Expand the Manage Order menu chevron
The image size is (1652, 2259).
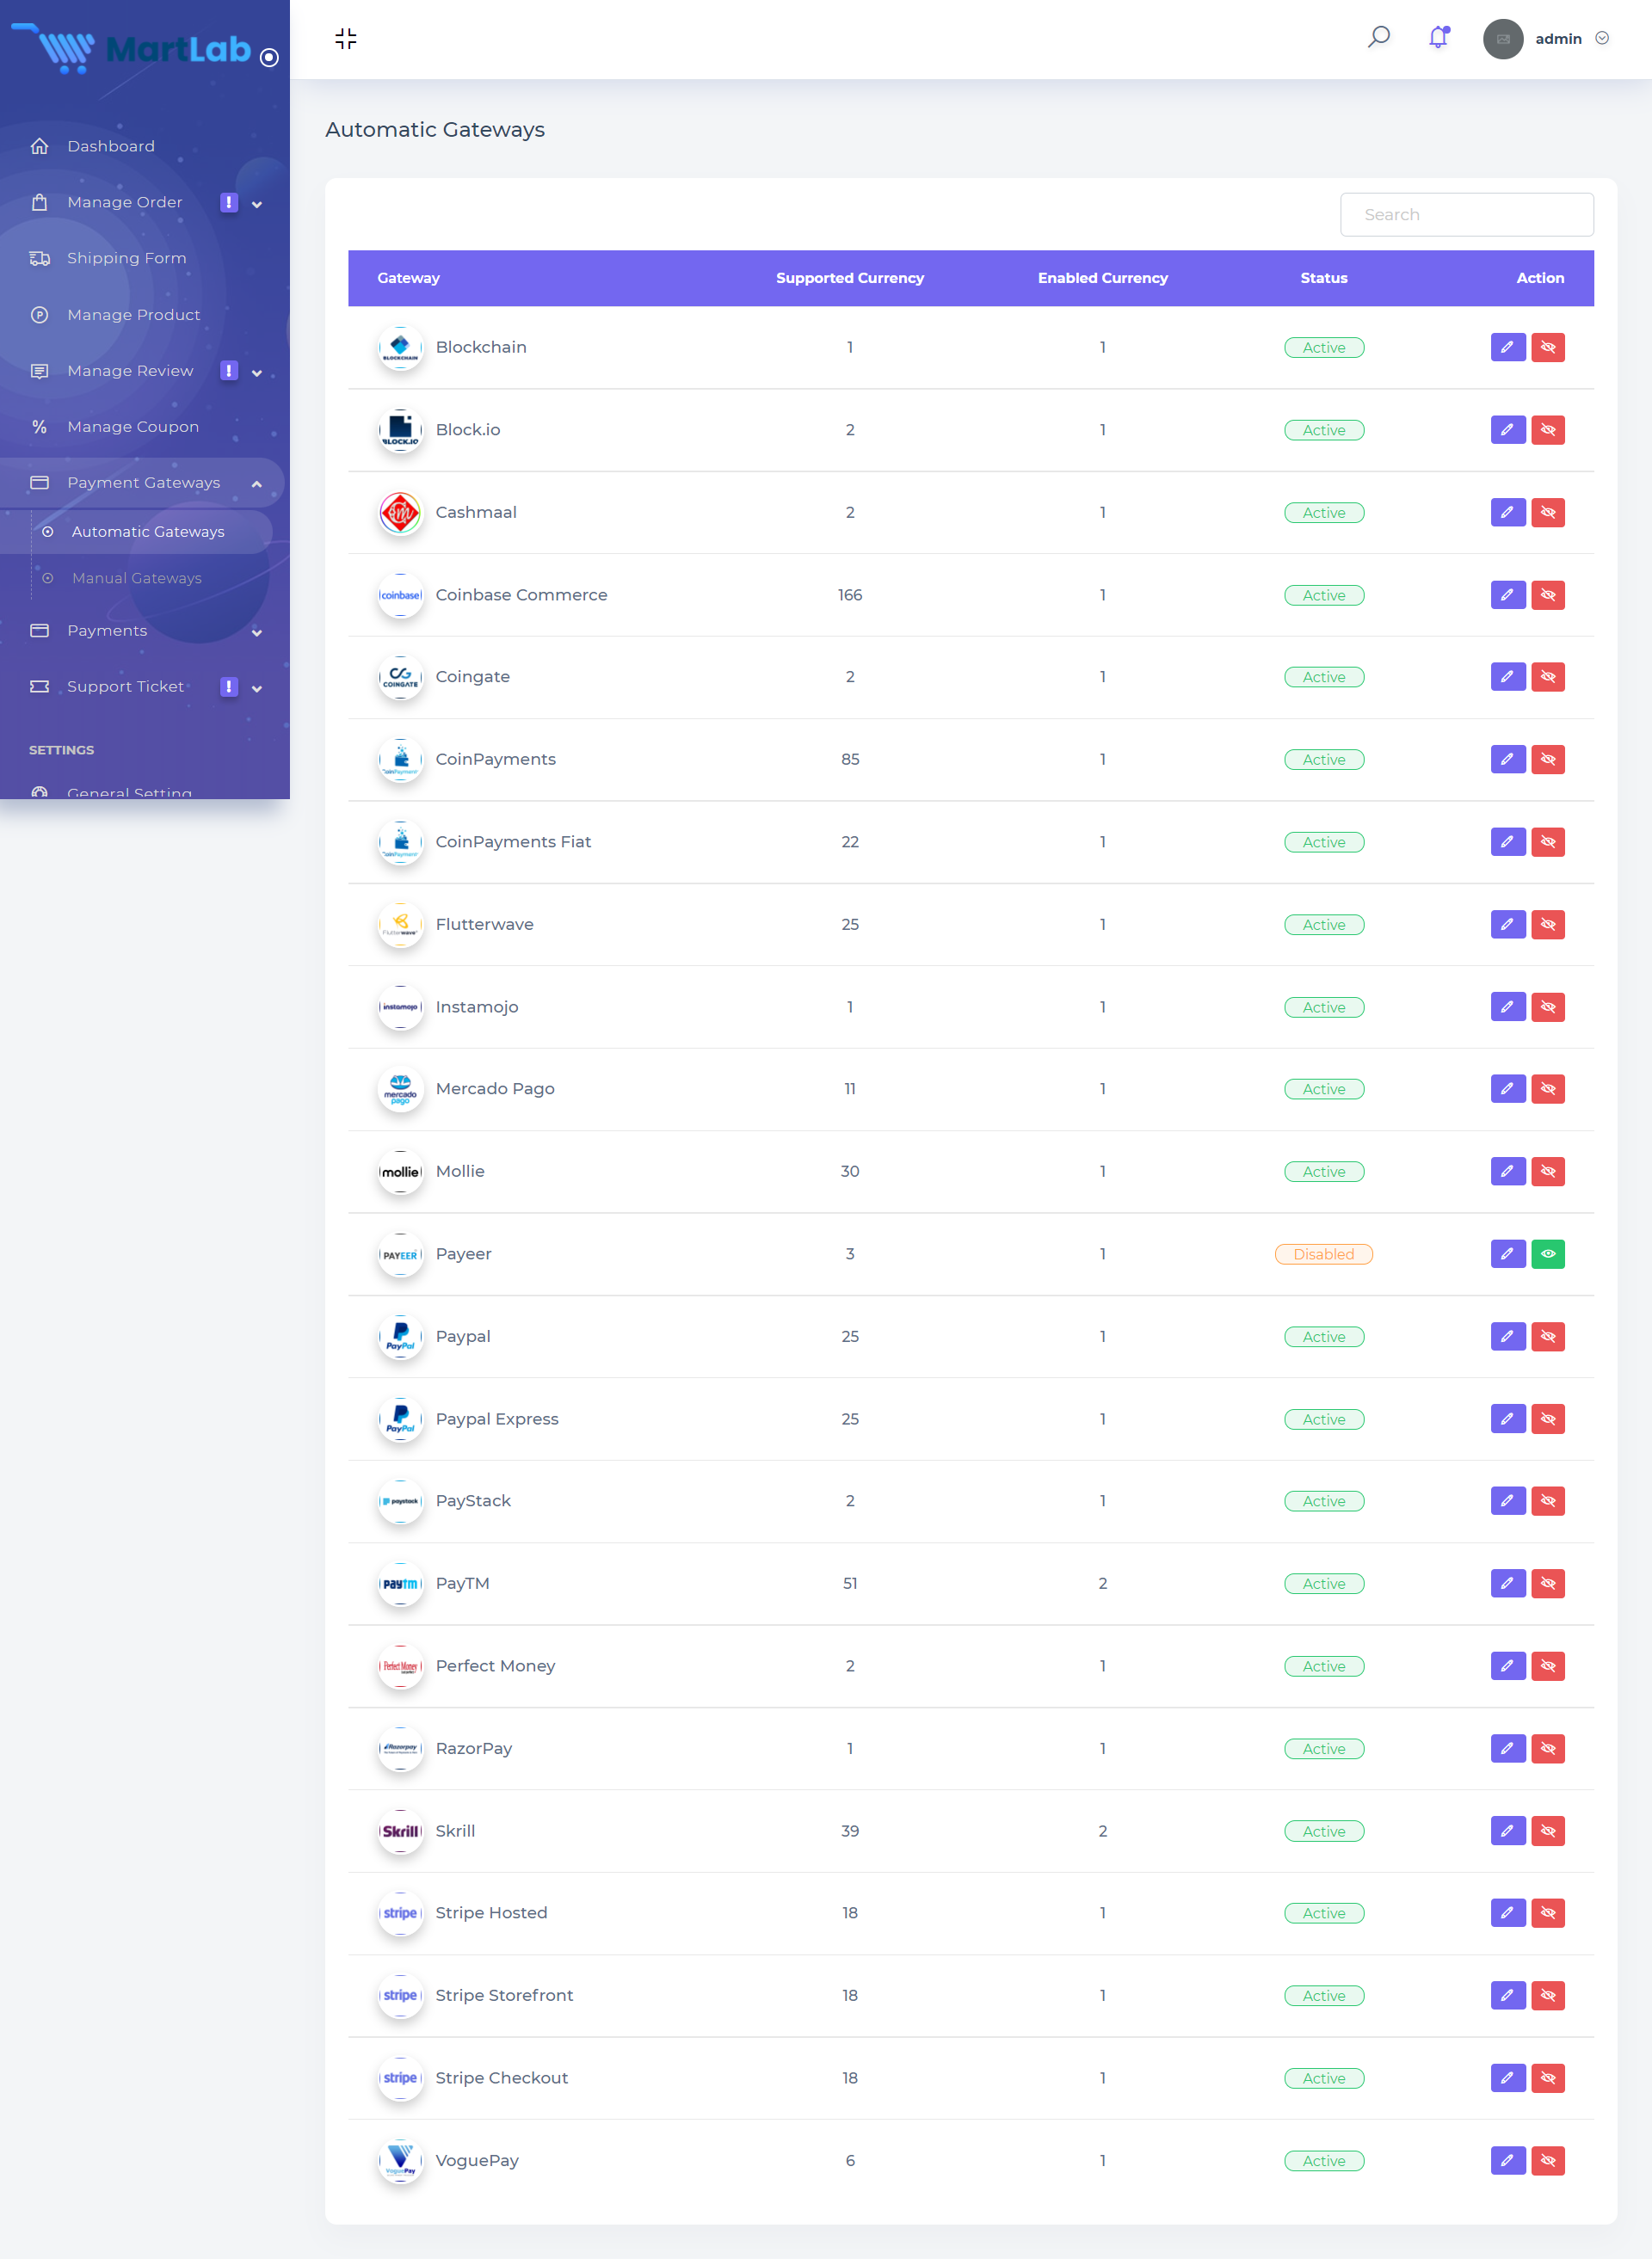click(x=257, y=204)
